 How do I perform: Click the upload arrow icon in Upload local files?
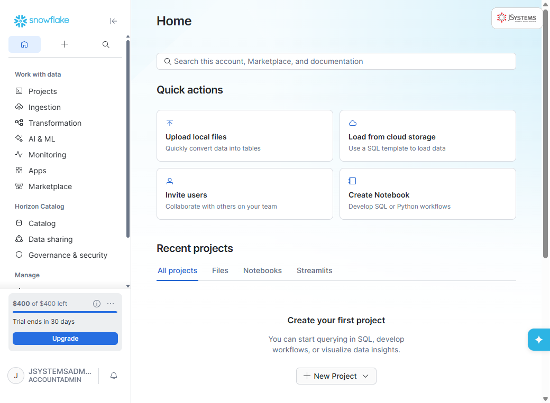(x=170, y=123)
